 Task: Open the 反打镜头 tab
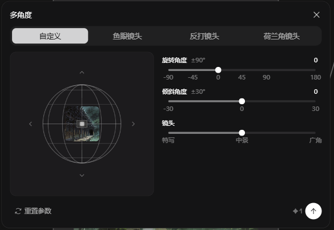pos(204,36)
